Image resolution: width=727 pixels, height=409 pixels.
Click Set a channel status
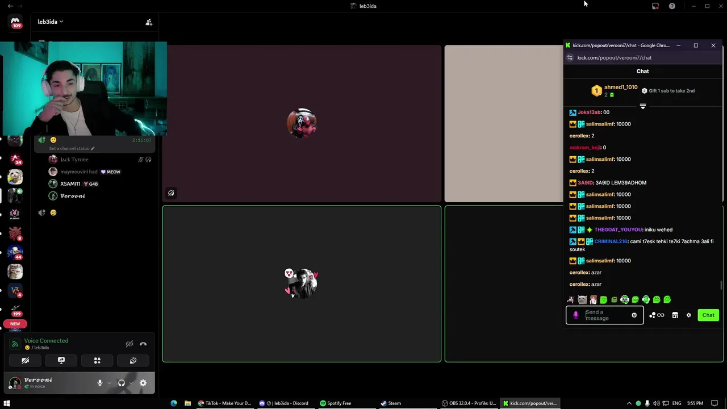point(72,149)
